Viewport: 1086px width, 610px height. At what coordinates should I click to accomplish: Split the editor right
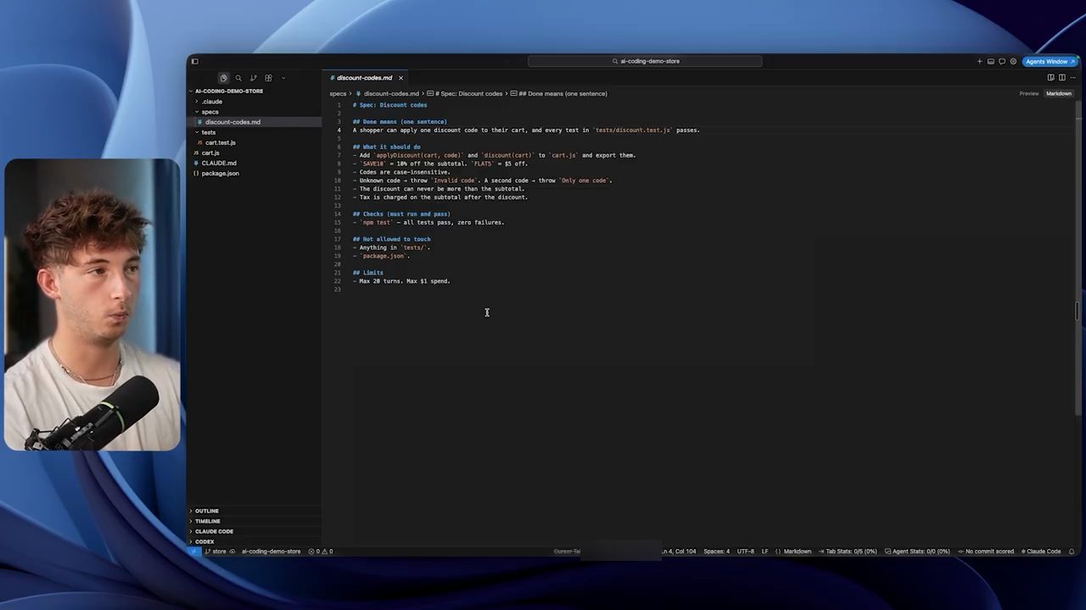click(1061, 78)
